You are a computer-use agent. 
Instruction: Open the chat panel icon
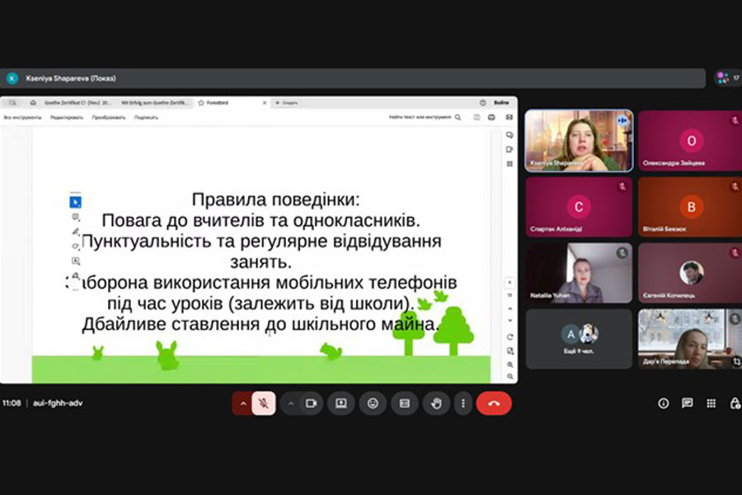pos(687,403)
